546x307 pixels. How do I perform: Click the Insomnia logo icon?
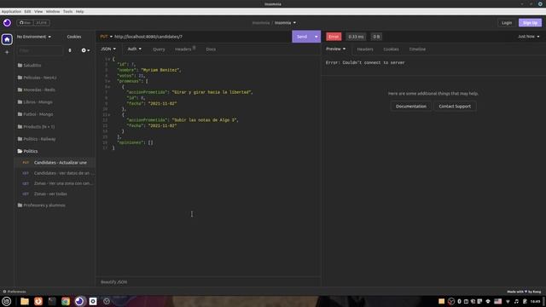point(7,23)
